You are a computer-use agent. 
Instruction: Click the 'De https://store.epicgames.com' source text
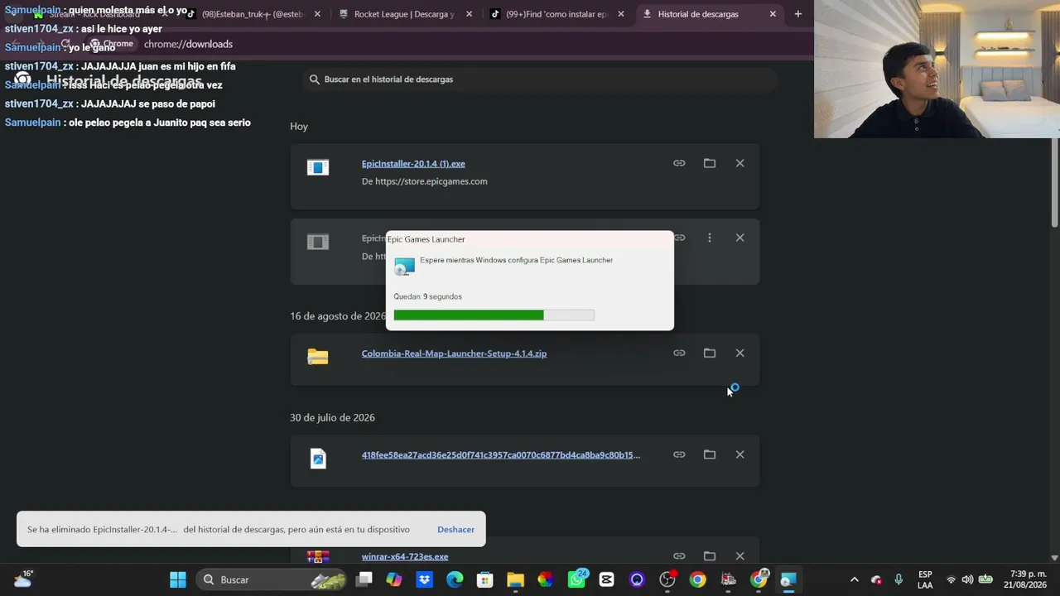(x=424, y=181)
